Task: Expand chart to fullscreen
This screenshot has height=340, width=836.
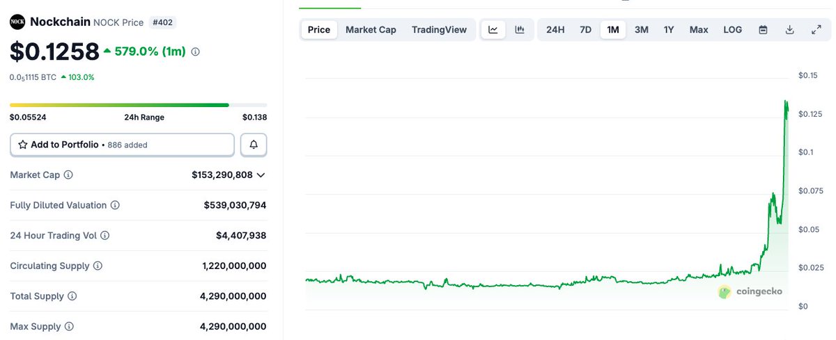Action: [816, 30]
